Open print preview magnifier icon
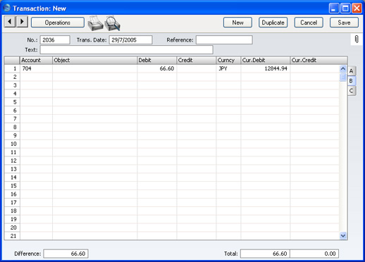This screenshot has height=262, width=365. (x=113, y=23)
